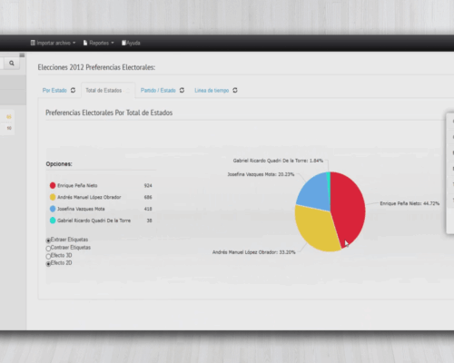The width and height of the screenshot is (454, 363).
Task: Open the Importar archivo dropdown menu
Action: (53, 43)
